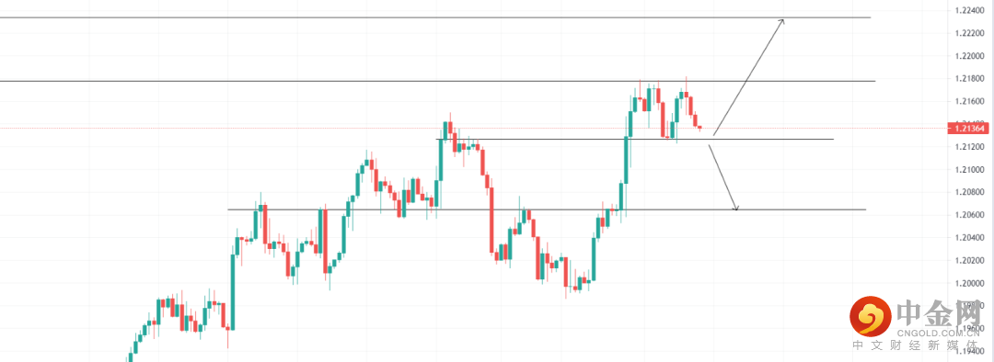Open the CNGOLD.COM.CN watermark link
Image resolution: width=994 pixels, height=362 pixels.
point(938,333)
